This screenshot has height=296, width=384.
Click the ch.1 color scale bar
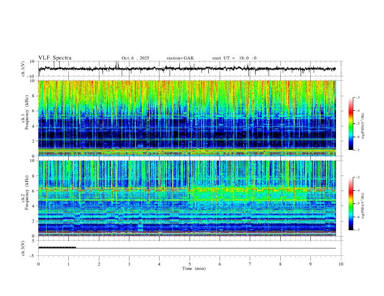pyautogui.click(x=351, y=124)
